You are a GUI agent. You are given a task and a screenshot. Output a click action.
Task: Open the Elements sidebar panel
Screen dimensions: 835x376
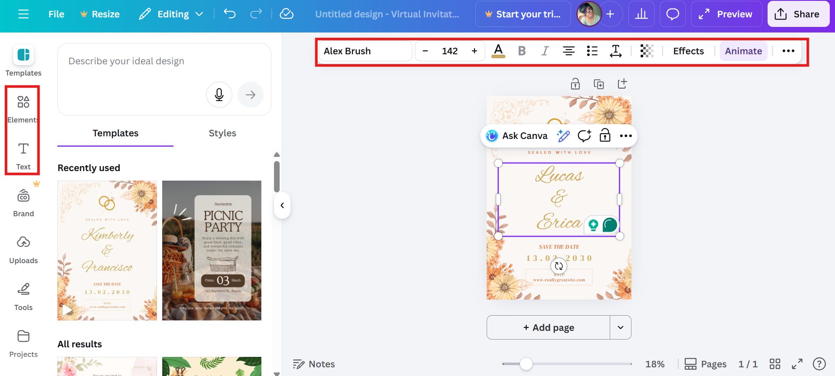pyautogui.click(x=23, y=109)
